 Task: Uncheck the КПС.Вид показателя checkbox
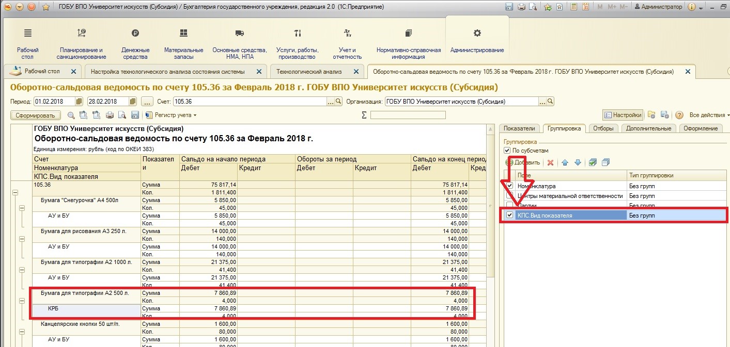pyautogui.click(x=510, y=216)
